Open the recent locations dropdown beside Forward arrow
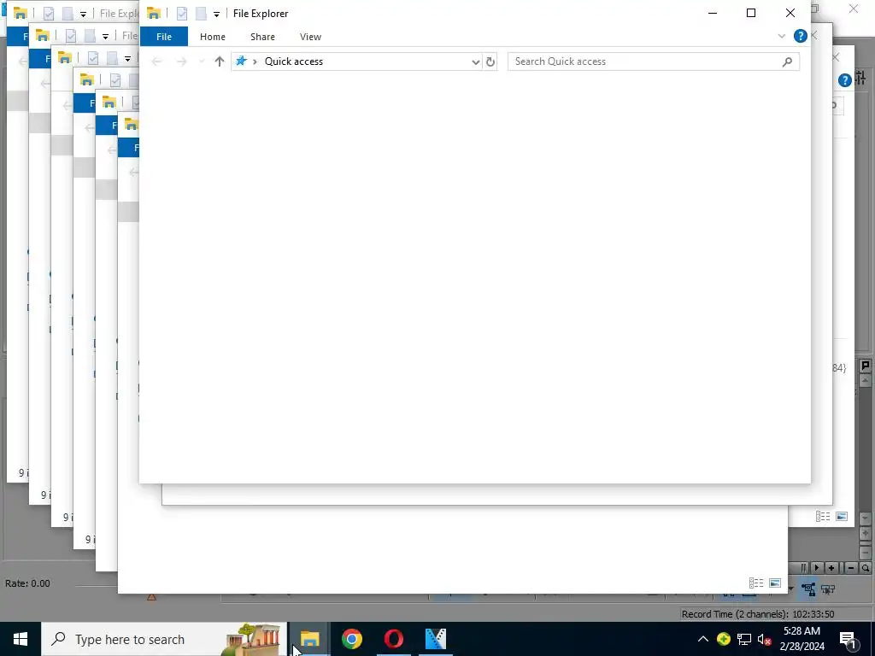This screenshot has width=875, height=656. tap(202, 61)
